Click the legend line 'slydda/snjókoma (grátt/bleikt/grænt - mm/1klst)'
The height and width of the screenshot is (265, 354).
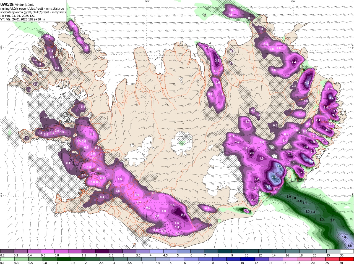tap(33, 12)
